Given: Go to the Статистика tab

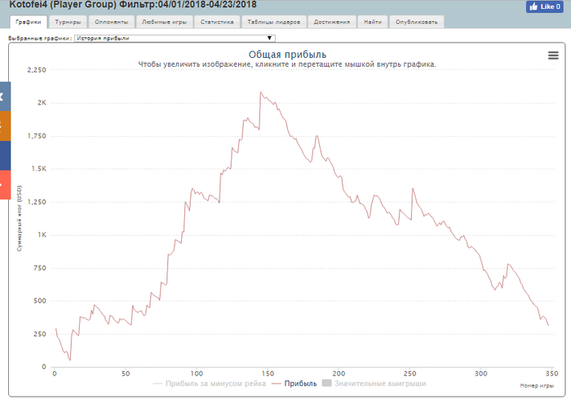Looking at the screenshot, I should [217, 22].
